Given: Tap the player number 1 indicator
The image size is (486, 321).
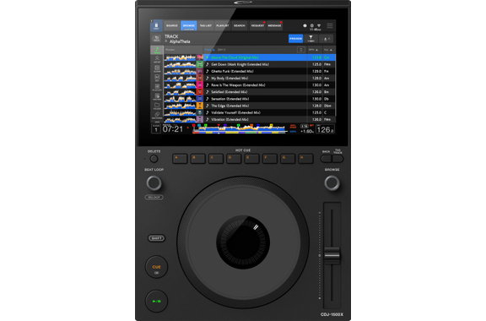Looking at the screenshot, I should tap(156, 129).
